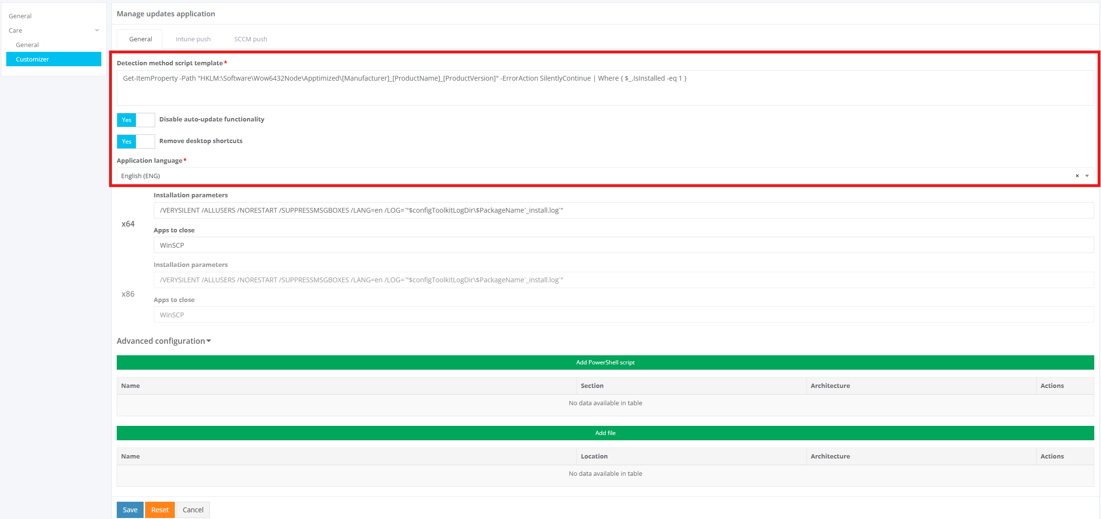Click Add PowerShell script button
The image size is (1101, 519).
[605, 362]
